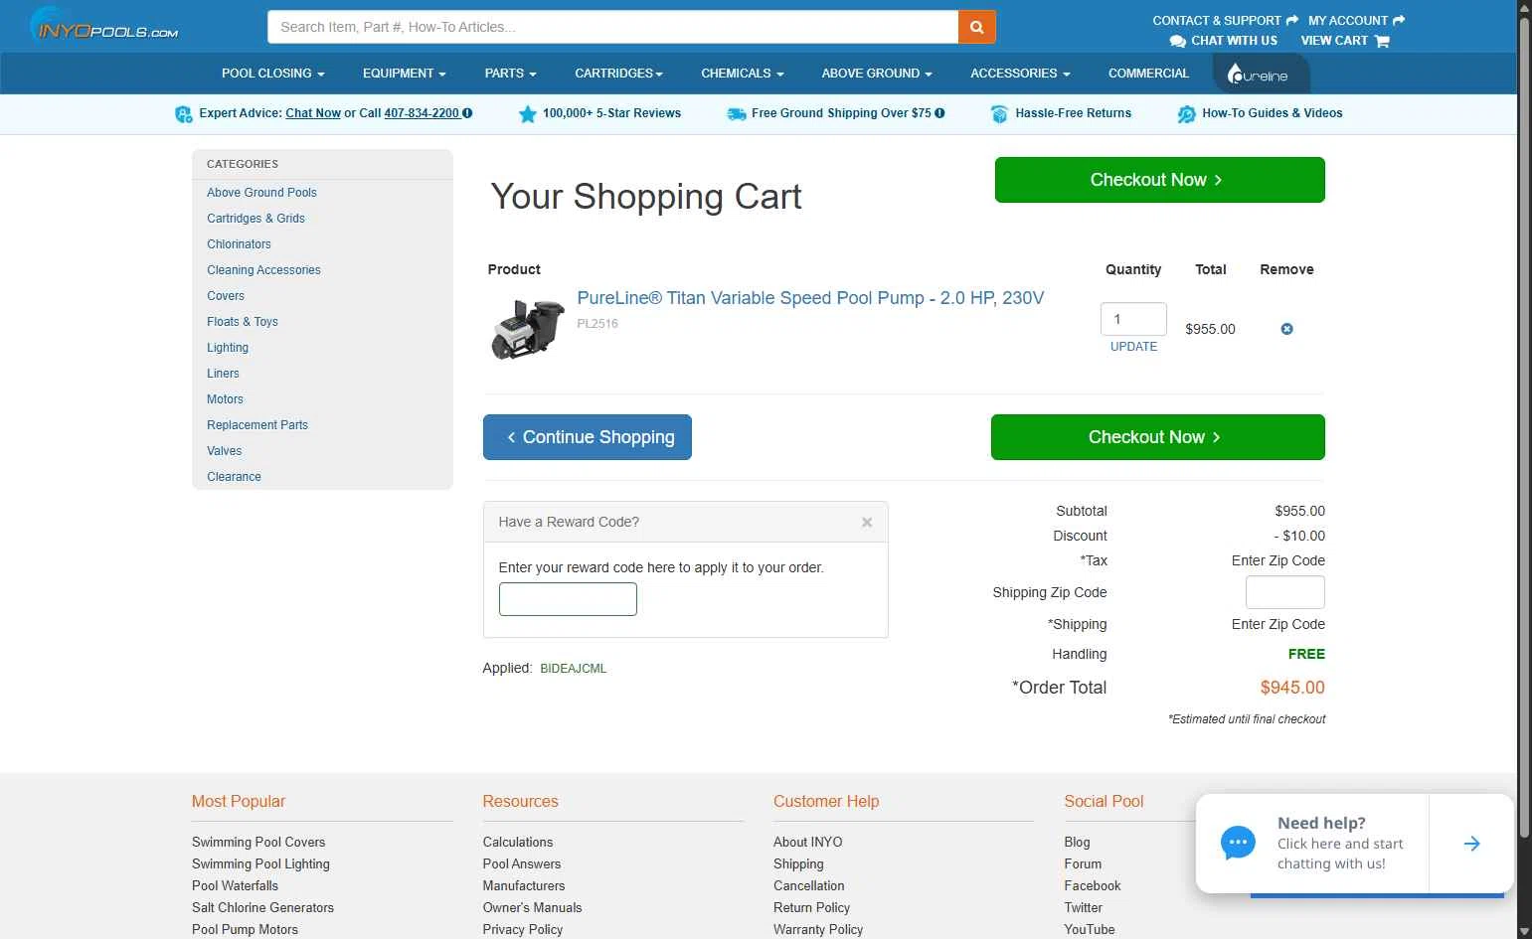Expand the Above Ground dropdown menu
The height and width of the screenshot is (939, 1532).
pos(877,74)
